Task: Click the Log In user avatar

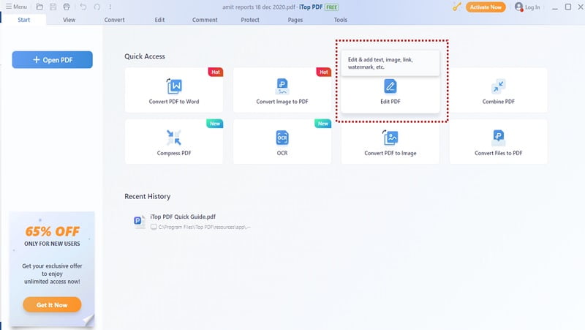Action: click(518, 7)
